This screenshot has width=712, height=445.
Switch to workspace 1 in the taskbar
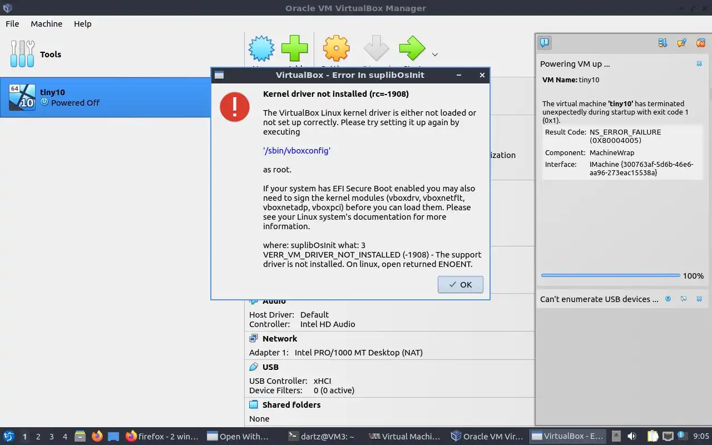[24, 437]
